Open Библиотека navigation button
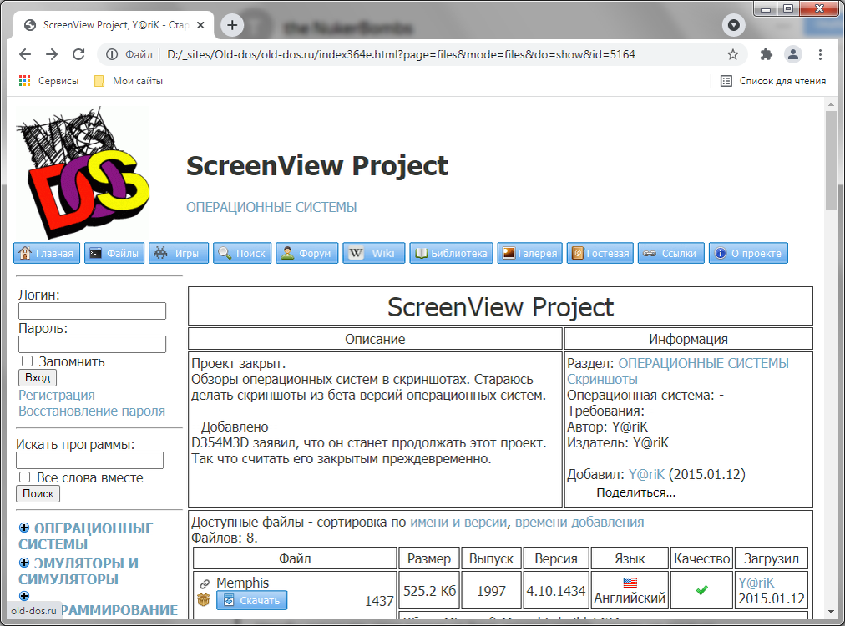This screenshot has height=626, width=845. (451, 253)
